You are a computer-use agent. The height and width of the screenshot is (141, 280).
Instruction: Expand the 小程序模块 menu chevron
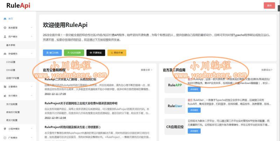[x=31, y=128]
